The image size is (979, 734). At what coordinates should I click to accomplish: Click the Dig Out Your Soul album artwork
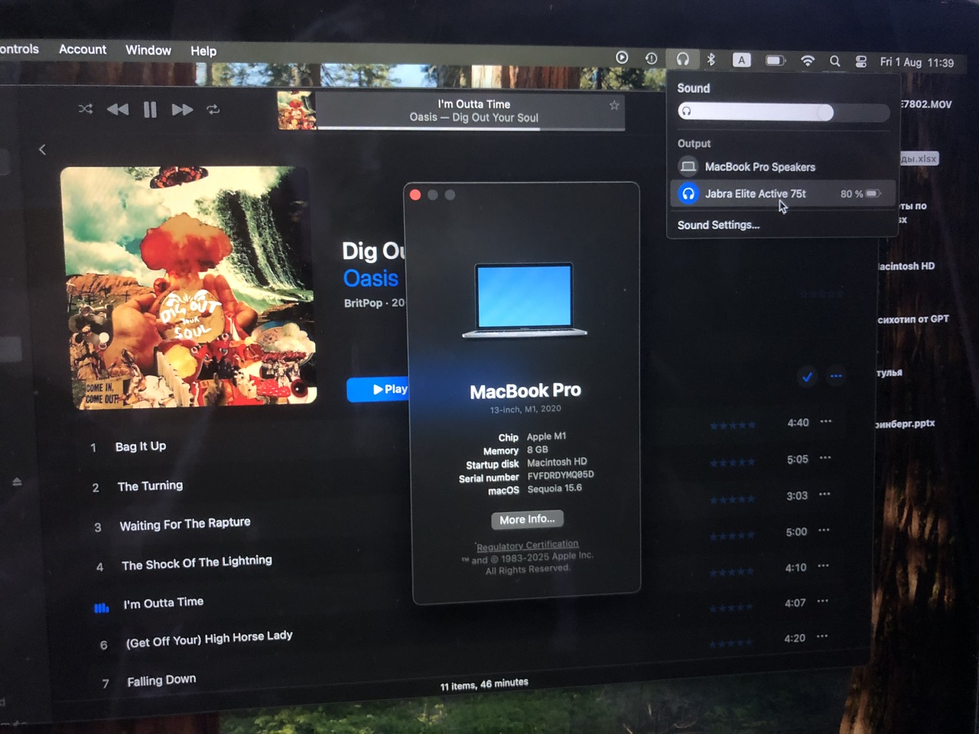188,287
